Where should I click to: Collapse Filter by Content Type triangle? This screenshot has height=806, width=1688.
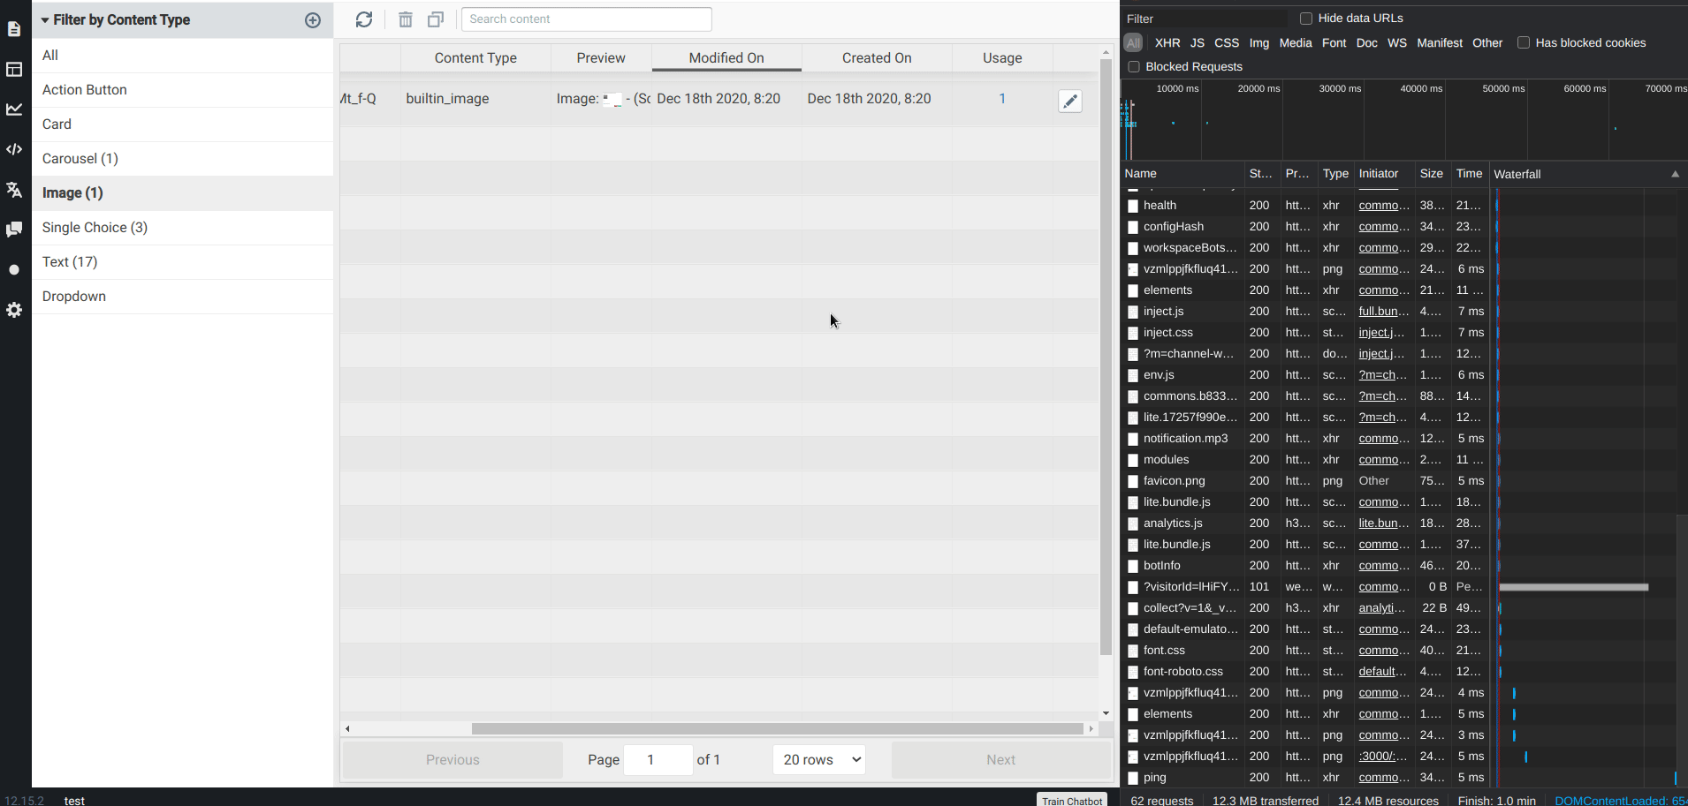point(45,20)
